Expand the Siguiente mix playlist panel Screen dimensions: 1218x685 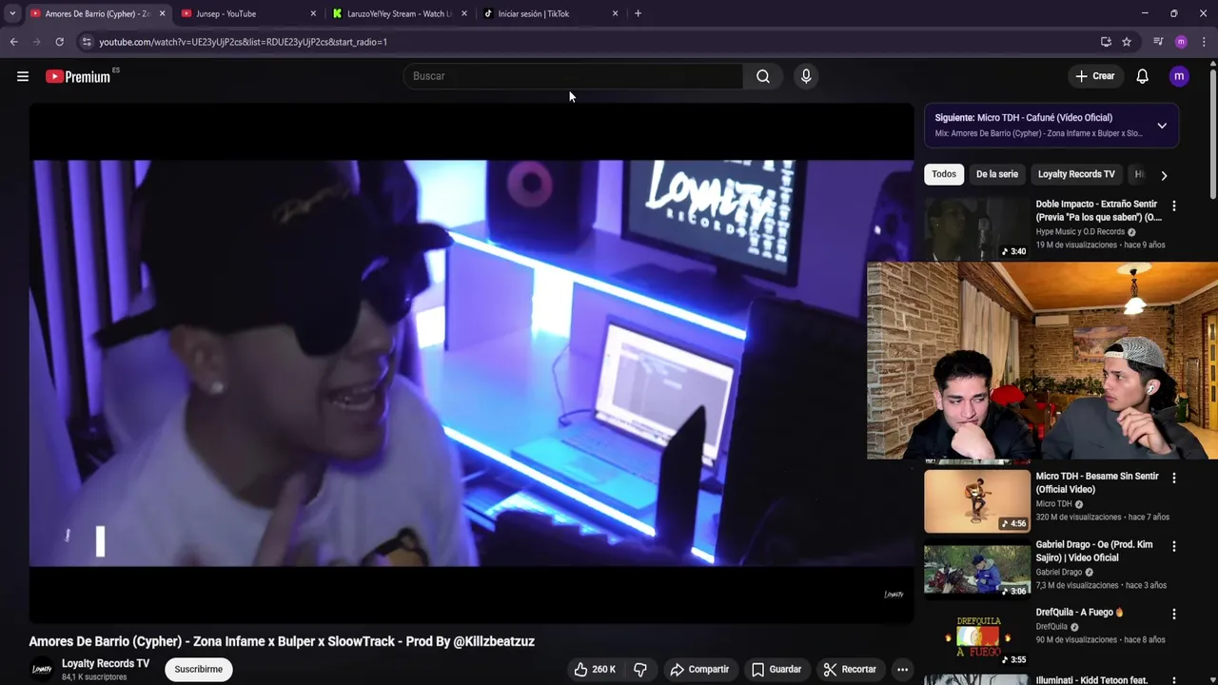(x=1162, y=126)
